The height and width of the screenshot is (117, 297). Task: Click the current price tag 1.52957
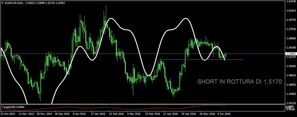tap(291, 53)
